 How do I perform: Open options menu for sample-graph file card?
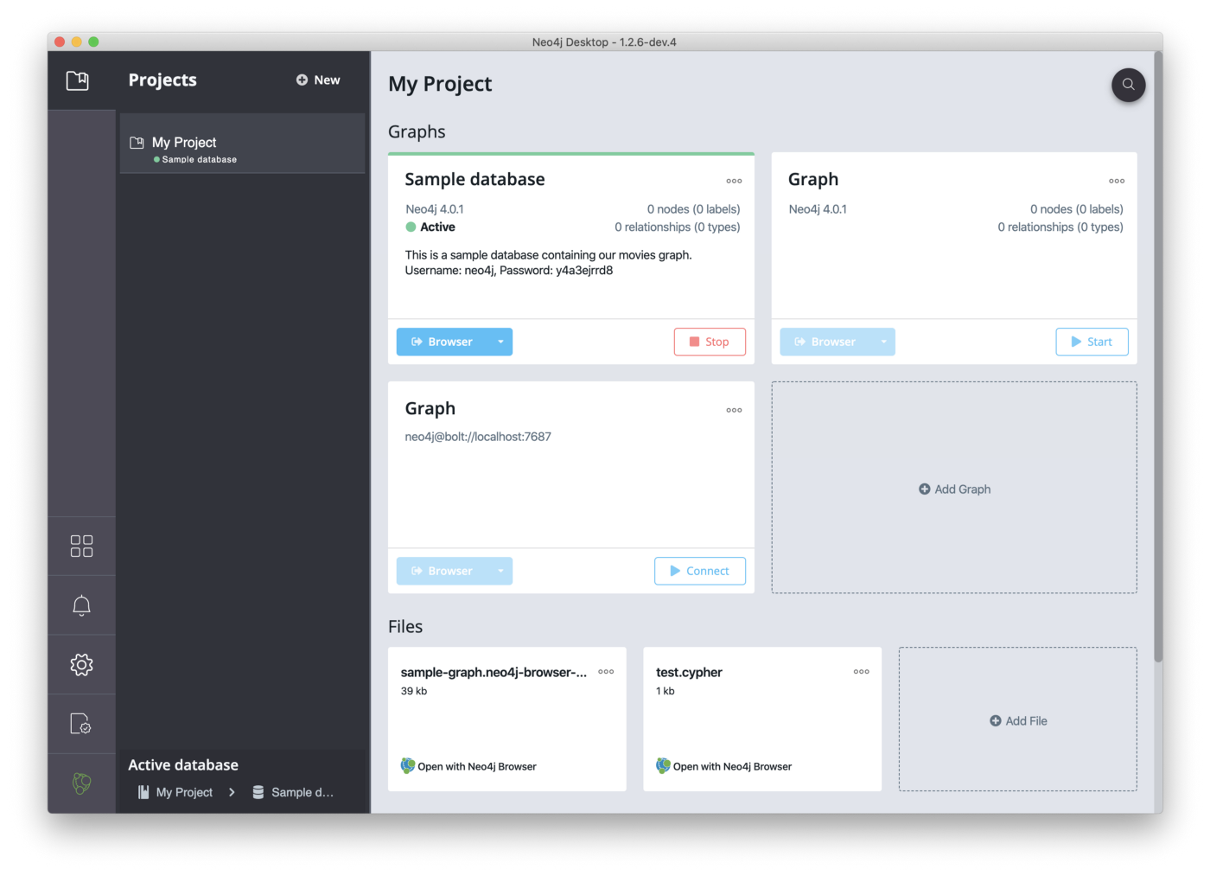click(606, 671)
